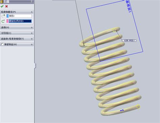Expand the 薄壁特征(H) section arrow
160x123 pixels.
point(32,44)
